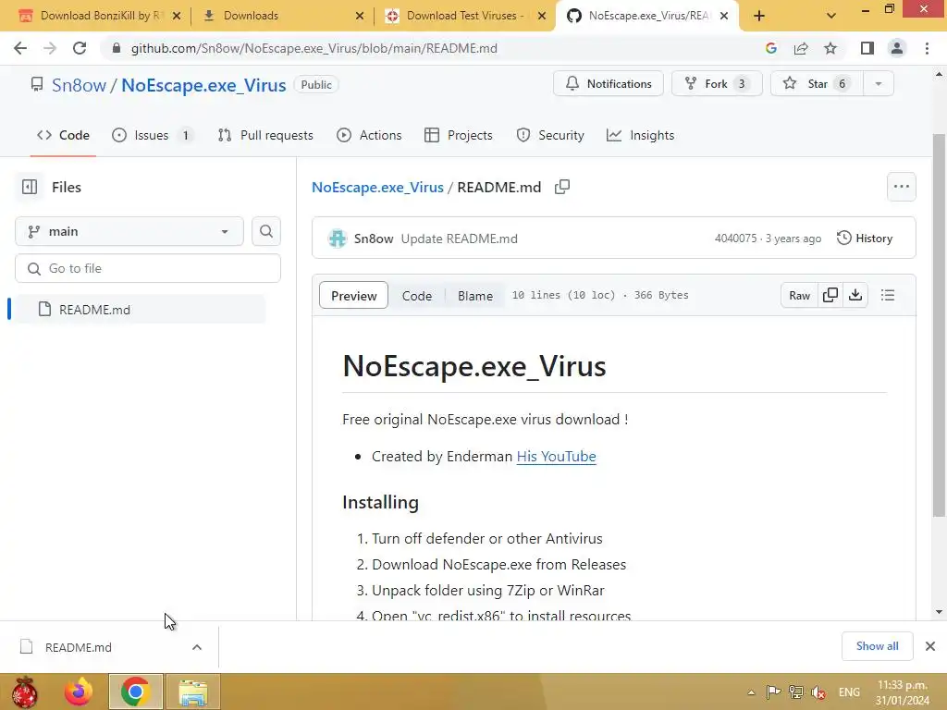
Task: Bookmark this page with the star icon
Action: [830, 48]
